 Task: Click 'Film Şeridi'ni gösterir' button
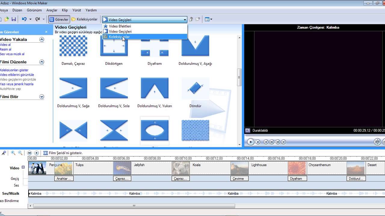coord(63,153)
